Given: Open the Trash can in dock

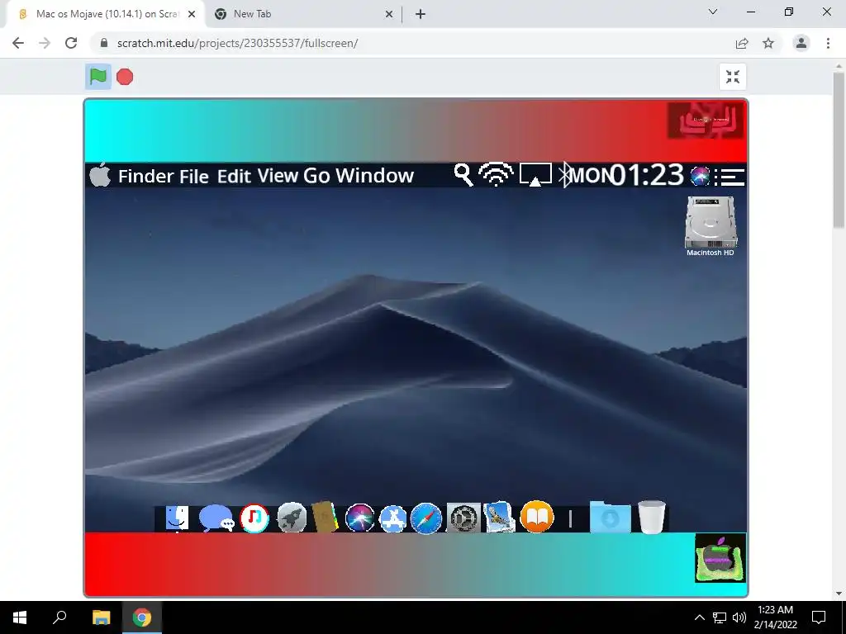Looking at the screenshot, I should (x=652, y=517).
